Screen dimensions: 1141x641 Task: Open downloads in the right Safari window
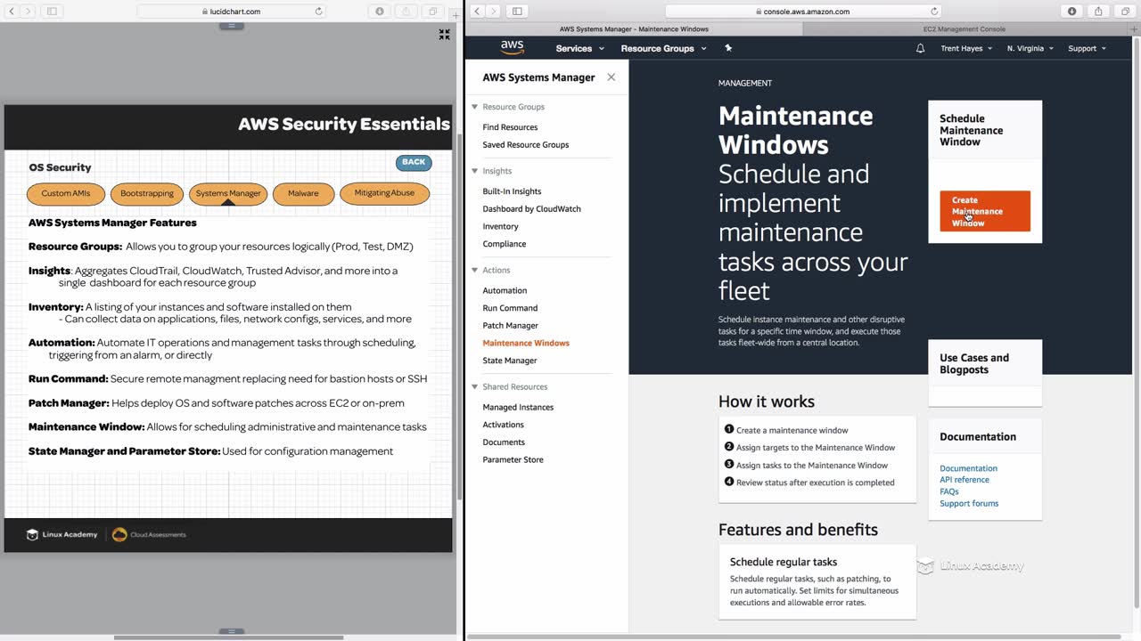pyautogui.click(x=1071, y=12)
